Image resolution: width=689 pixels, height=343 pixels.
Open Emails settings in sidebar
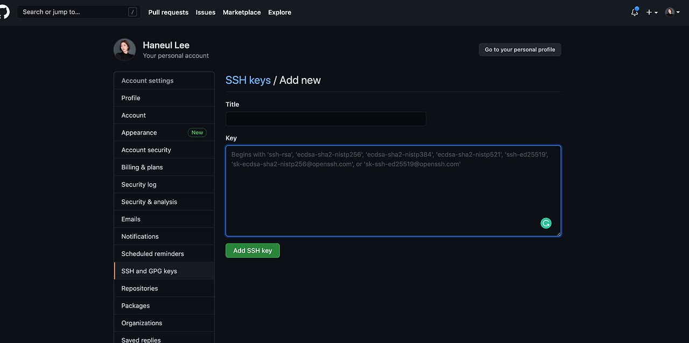[164, 219]
